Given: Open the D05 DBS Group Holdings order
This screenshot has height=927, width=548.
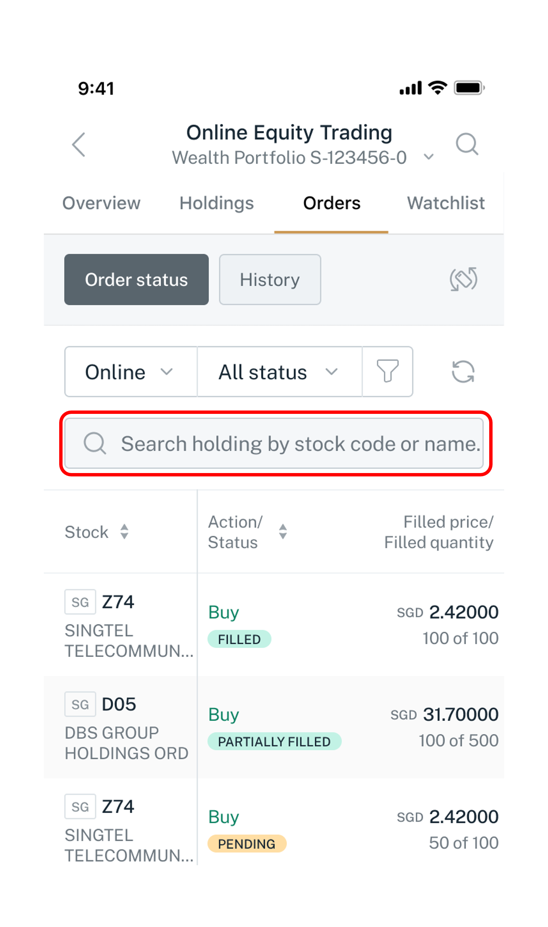Looking at the screenshot, I should click(x=274, y=727).
